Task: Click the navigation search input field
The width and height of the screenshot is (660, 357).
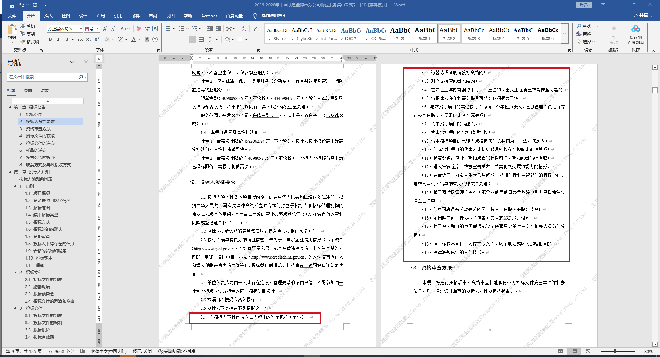Action: (x=42, y=77)
